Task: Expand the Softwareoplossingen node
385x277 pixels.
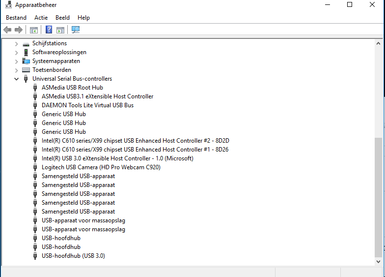Action: 17,53
